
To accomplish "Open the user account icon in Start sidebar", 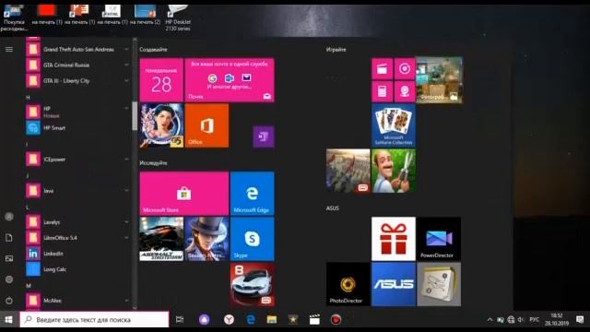I will [9, 217].
